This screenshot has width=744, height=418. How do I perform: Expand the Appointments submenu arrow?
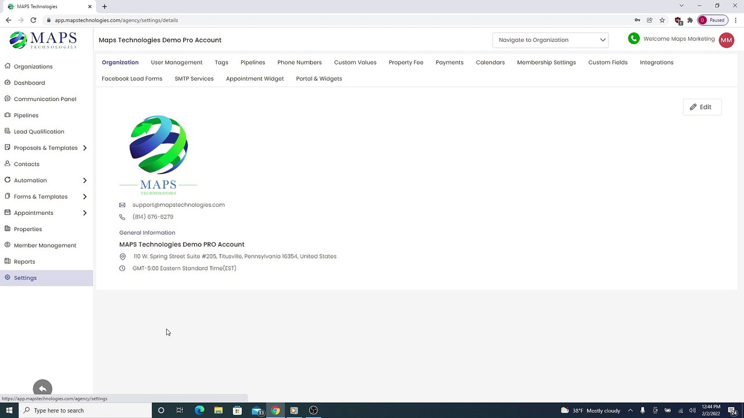[x=84, y=212]
